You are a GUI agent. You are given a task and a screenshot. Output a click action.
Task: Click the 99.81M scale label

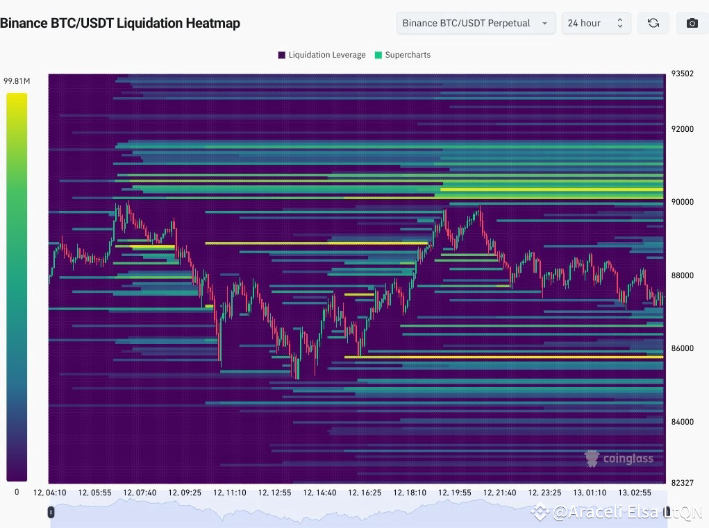click(x=16, y=80)
